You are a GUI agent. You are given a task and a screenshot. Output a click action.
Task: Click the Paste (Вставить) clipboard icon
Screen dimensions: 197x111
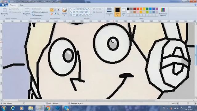[5, 10]
